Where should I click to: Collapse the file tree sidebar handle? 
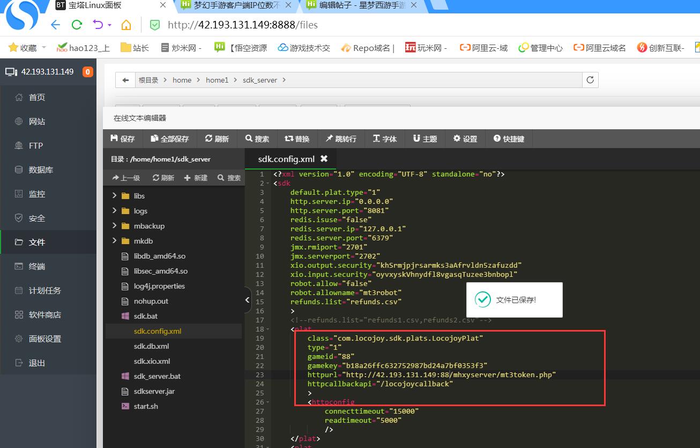(x=247, y=299)
